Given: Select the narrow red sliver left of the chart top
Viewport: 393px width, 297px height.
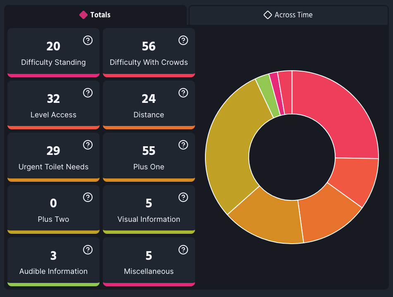Looking at the screenshot, I should point(286,93).
